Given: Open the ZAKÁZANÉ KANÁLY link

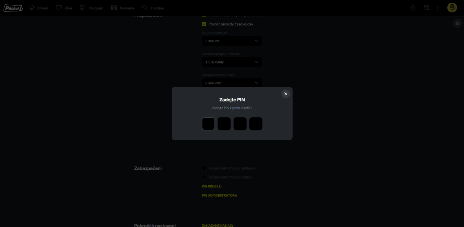Looking at the screenshot, I should [x=217, y=225].
